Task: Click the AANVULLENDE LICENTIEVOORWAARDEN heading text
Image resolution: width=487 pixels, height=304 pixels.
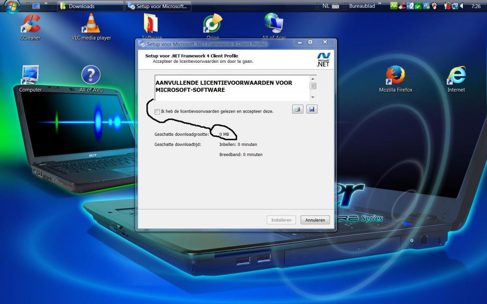Action: (x=224, y=86)
